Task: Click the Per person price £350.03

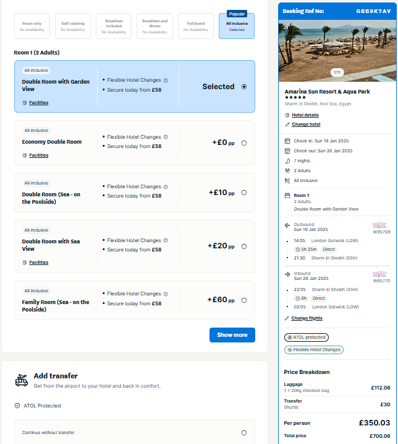Action: point(375,423)
